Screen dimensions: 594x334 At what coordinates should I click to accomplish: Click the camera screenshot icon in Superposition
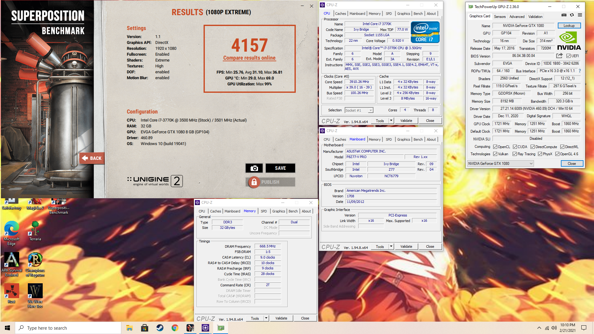click(254, 168)
